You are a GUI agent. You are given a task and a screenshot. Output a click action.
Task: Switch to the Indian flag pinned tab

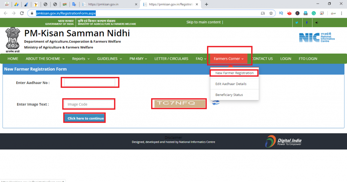(x=65, y=4)
